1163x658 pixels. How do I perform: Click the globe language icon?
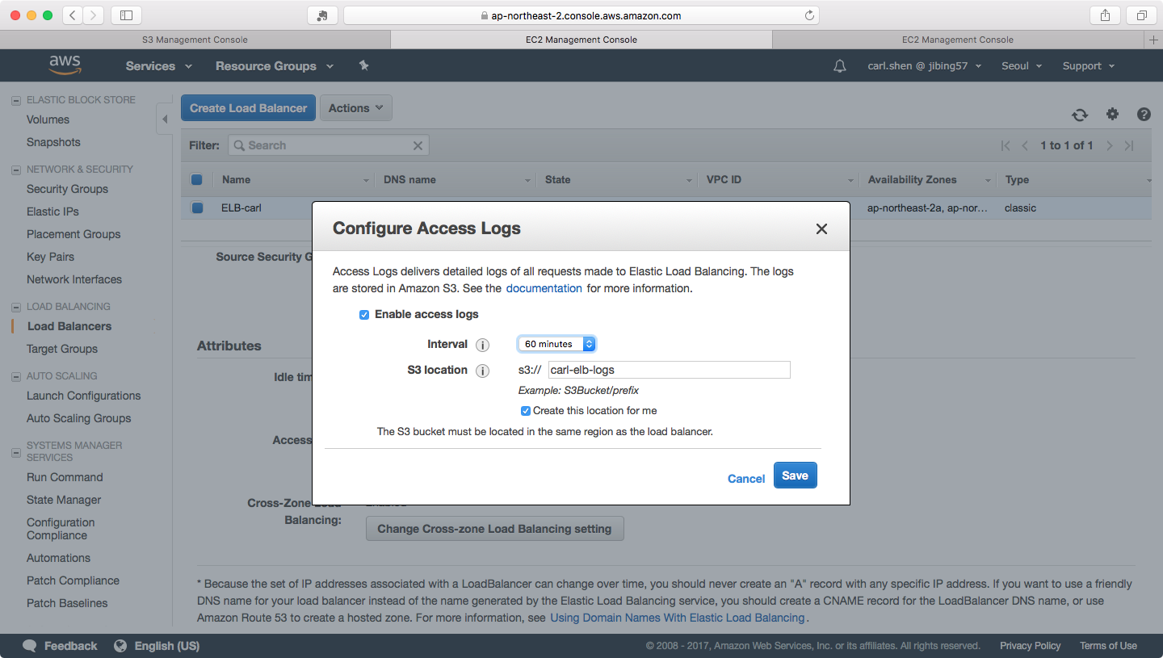(x=120, y=646)
